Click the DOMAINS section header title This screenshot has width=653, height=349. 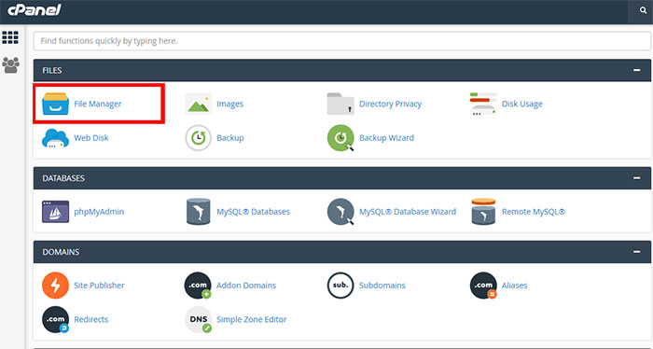coord(61,252)
